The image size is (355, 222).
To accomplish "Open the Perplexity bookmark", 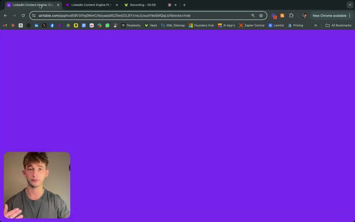I will tap(131, 25).
